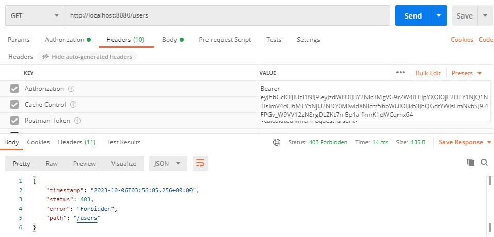The width and height of the screenshot is (494, 237).
Task: Switch to the Authorization tab
Action: [x=68, y=40]
